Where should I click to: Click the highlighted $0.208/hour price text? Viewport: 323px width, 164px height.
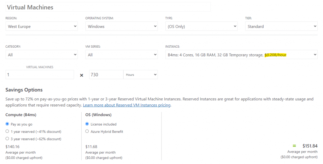pos(275,55)
